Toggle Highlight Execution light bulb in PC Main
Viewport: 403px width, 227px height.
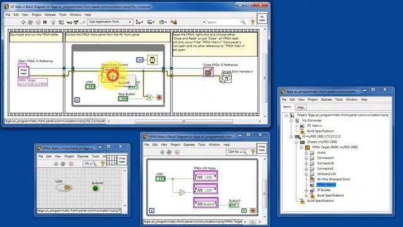(53, 23)
